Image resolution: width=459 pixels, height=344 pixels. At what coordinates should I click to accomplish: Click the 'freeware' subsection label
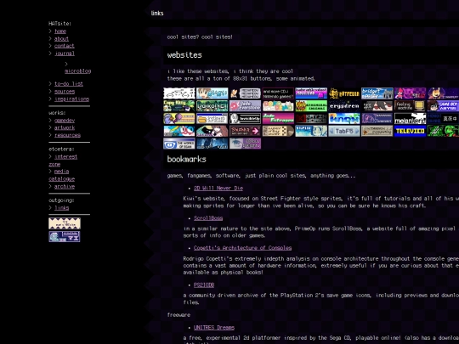[178, 315]
